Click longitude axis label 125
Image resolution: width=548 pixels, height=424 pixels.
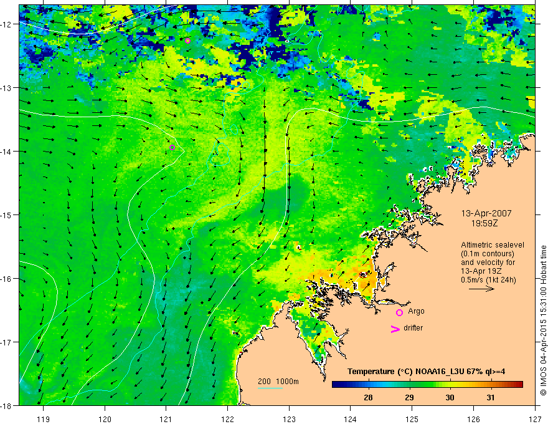(412, 419)
